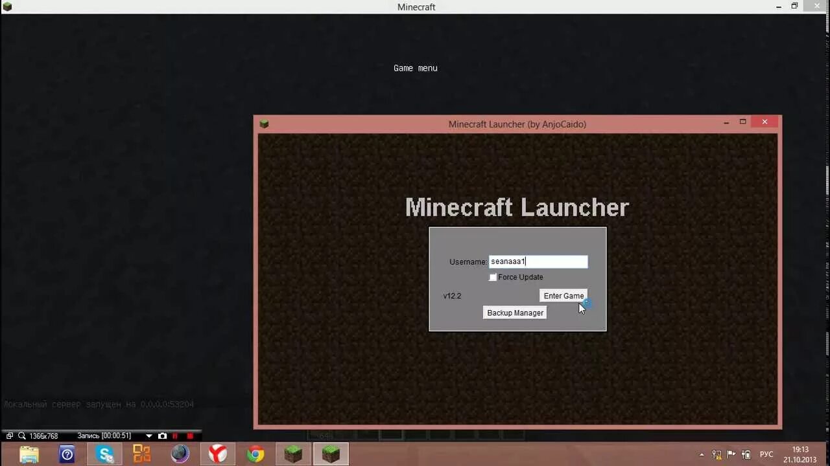The height and width of the screenshot is (466, 830).
Task: Take a snapshot with the recorder camera icon
Action: pos(162,436)
